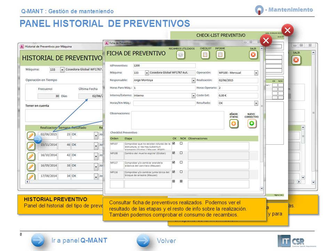Click the Realización date field in Ficha
Screen dimensions: 334x251
238,80
